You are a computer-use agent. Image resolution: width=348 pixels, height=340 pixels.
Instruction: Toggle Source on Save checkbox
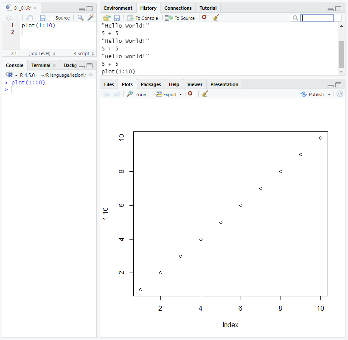tap(51, 18)
